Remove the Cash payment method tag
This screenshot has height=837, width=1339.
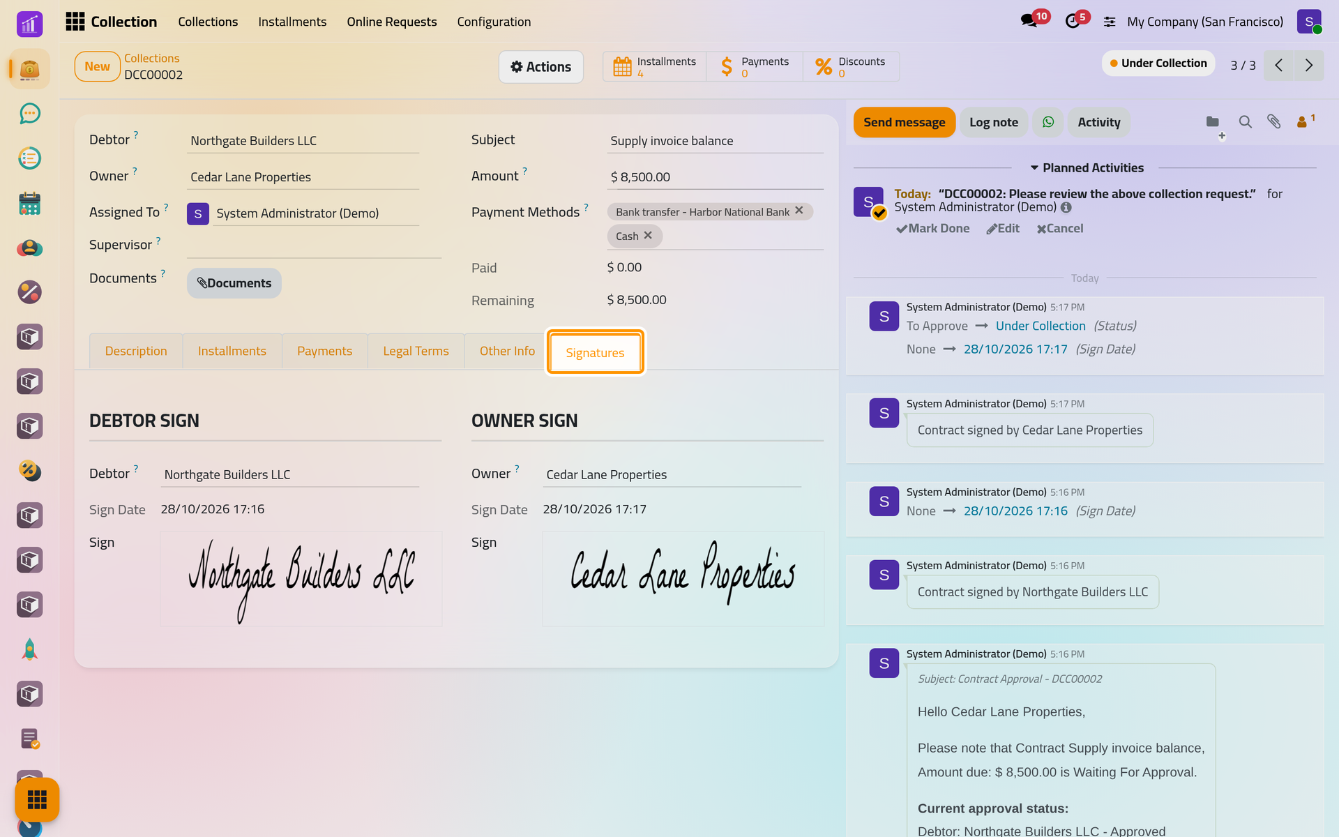[x=648, y=236]
